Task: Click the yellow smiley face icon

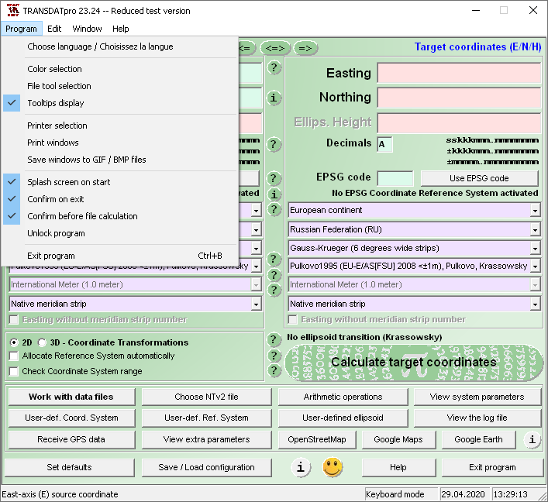Action: tap(333, 467)
